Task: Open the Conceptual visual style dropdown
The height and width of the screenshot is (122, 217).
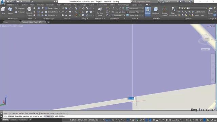Action: (x=135, y=8)
